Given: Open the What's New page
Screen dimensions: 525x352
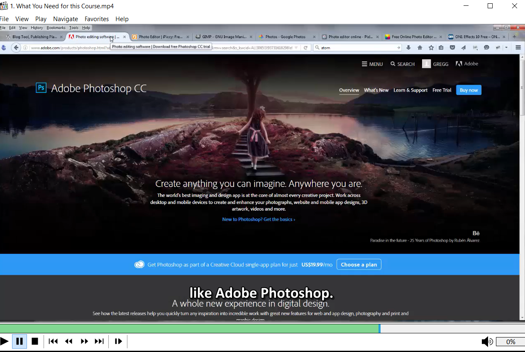Looking at the screenshot, I should 376,90.
